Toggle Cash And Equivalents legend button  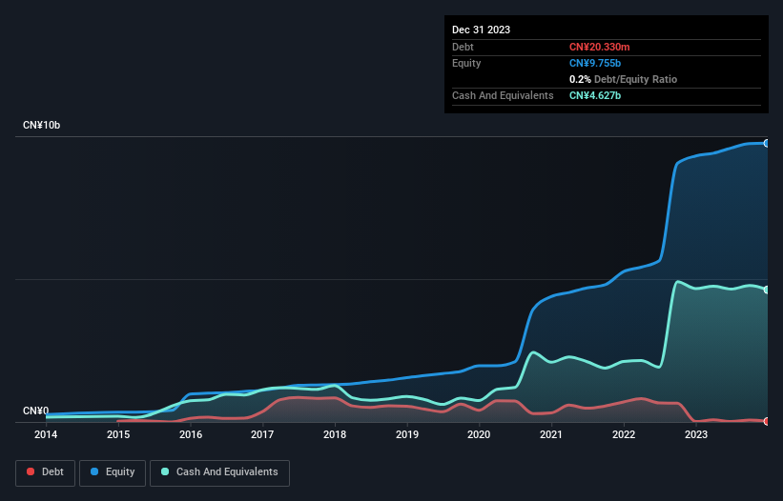[219, 472]
